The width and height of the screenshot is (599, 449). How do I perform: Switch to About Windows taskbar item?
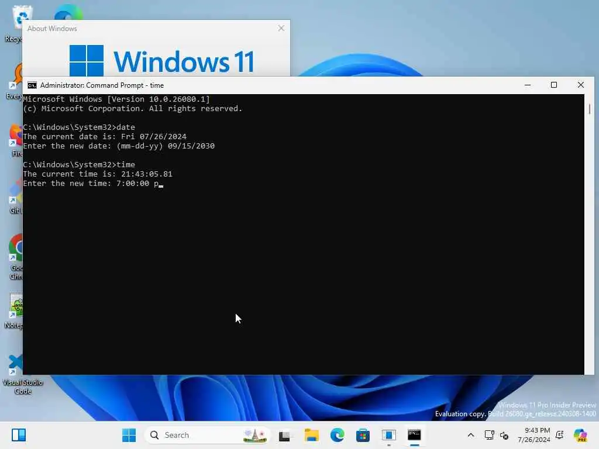tap(388, 435)
